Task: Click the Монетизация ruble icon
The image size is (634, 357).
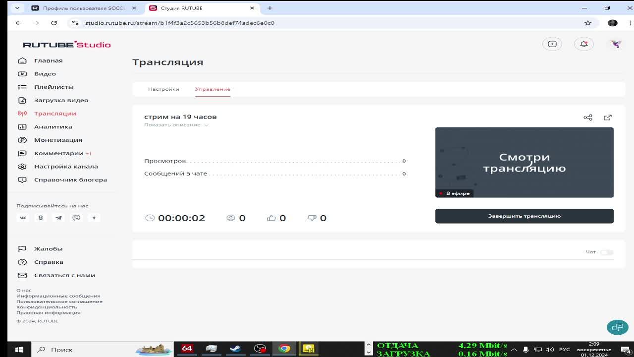Action: 22,140
